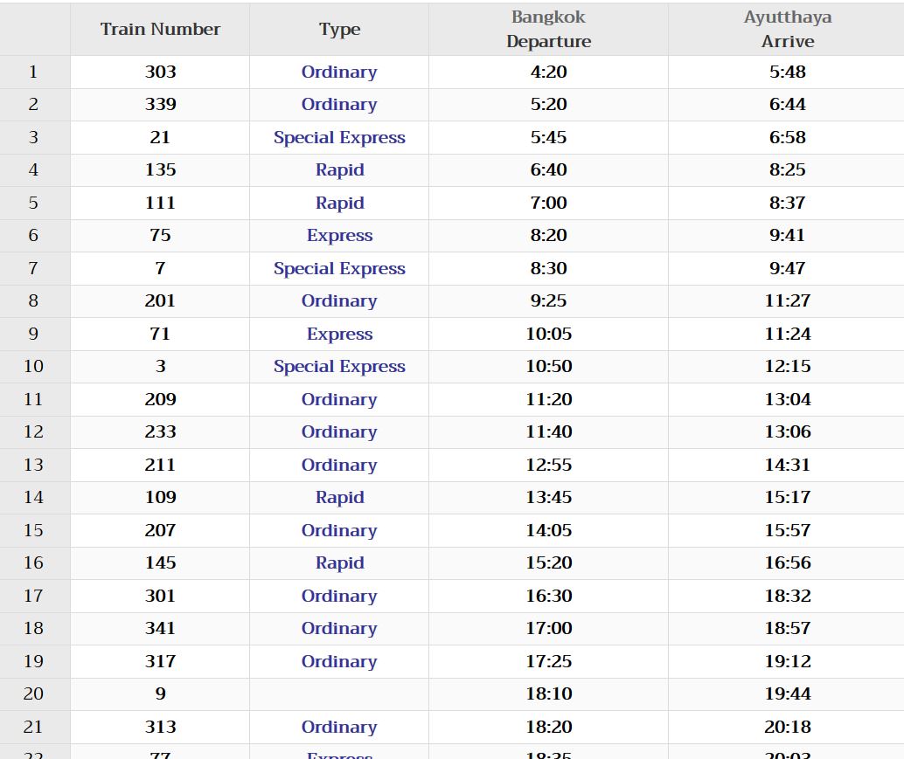
Task: Open Special Express link for train 7
Action: (339, 269)
